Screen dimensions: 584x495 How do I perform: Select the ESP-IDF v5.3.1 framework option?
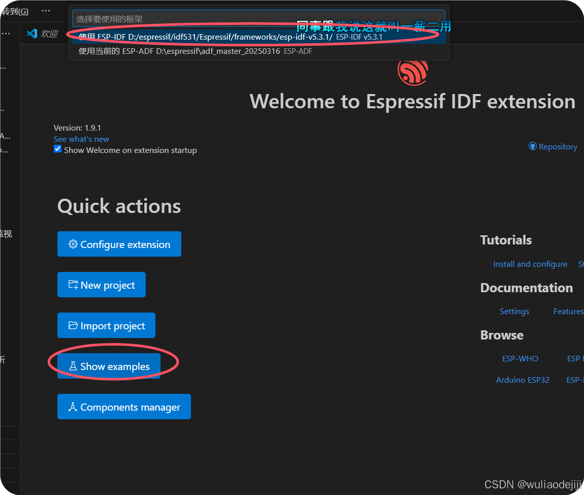tap(259, 37)
